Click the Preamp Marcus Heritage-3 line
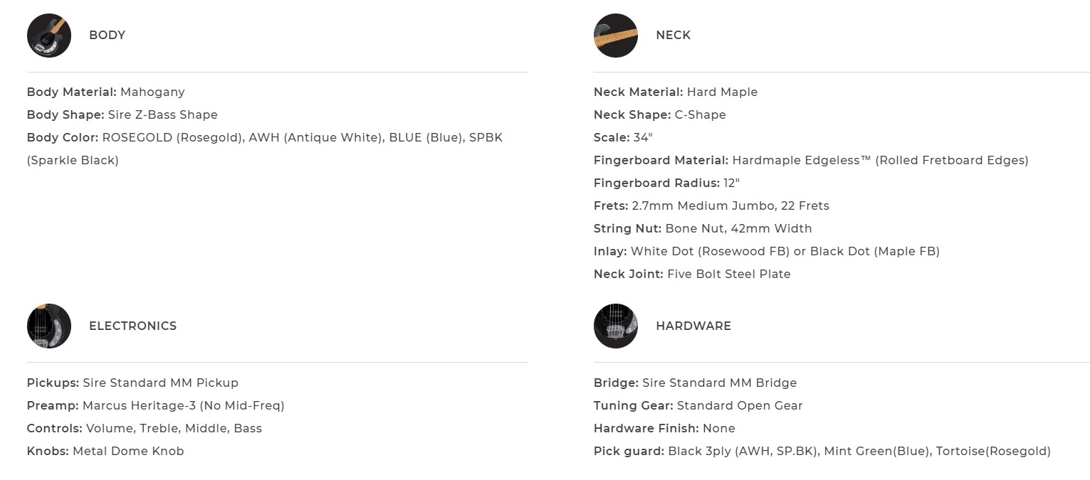 tap(155, 406)
